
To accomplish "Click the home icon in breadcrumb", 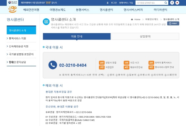I will click(x=132, y=19).
